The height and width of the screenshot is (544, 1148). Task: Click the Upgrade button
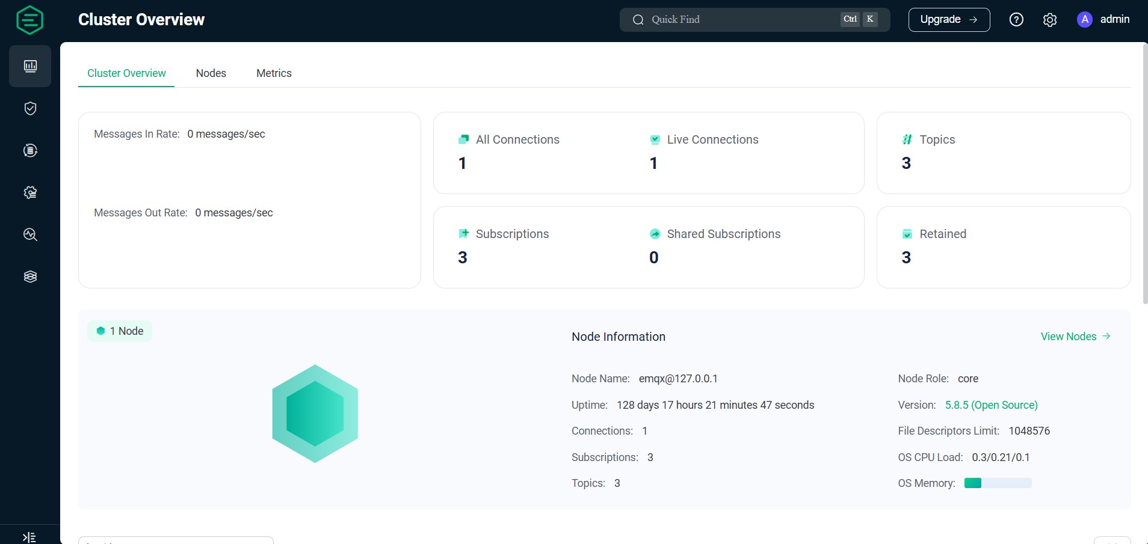(x=948, y=19)
